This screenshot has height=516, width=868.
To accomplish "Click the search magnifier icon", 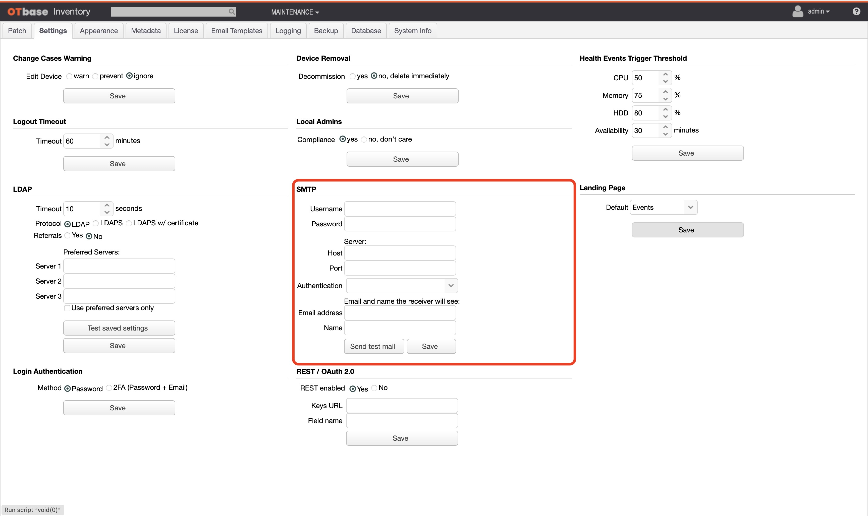I will click(232, 12).
